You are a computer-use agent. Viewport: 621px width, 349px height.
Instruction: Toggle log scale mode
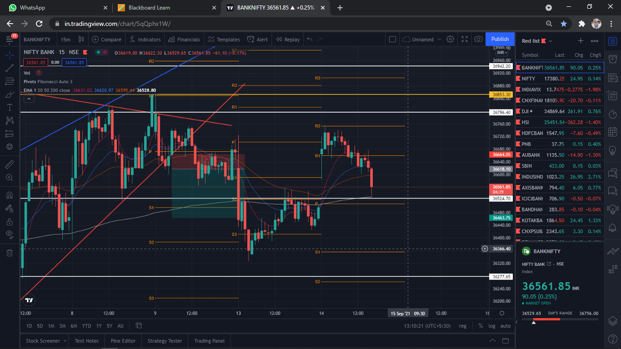pyautogui.click(x=492, y=326)
